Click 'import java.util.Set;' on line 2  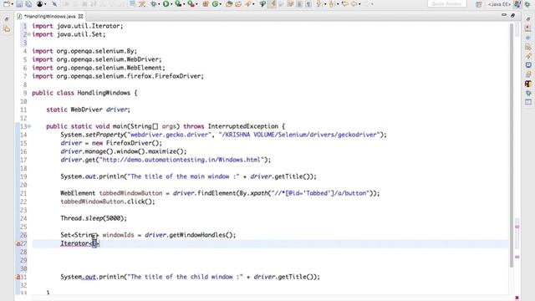[69, 34]
